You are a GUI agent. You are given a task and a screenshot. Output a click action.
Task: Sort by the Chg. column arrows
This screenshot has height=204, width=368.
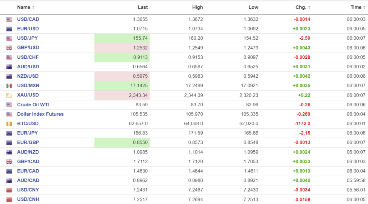[x=309, y=8]
